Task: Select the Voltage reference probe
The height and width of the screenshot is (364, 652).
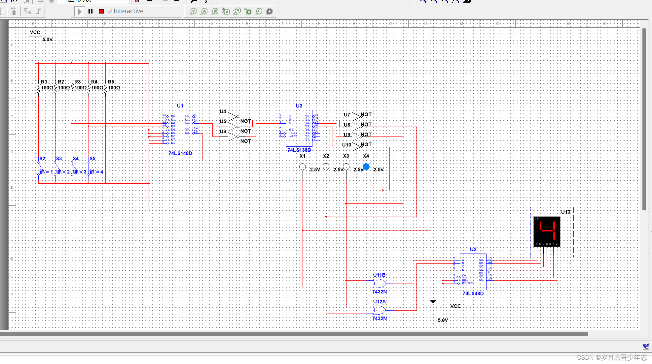Action: (x=248, y=12)
